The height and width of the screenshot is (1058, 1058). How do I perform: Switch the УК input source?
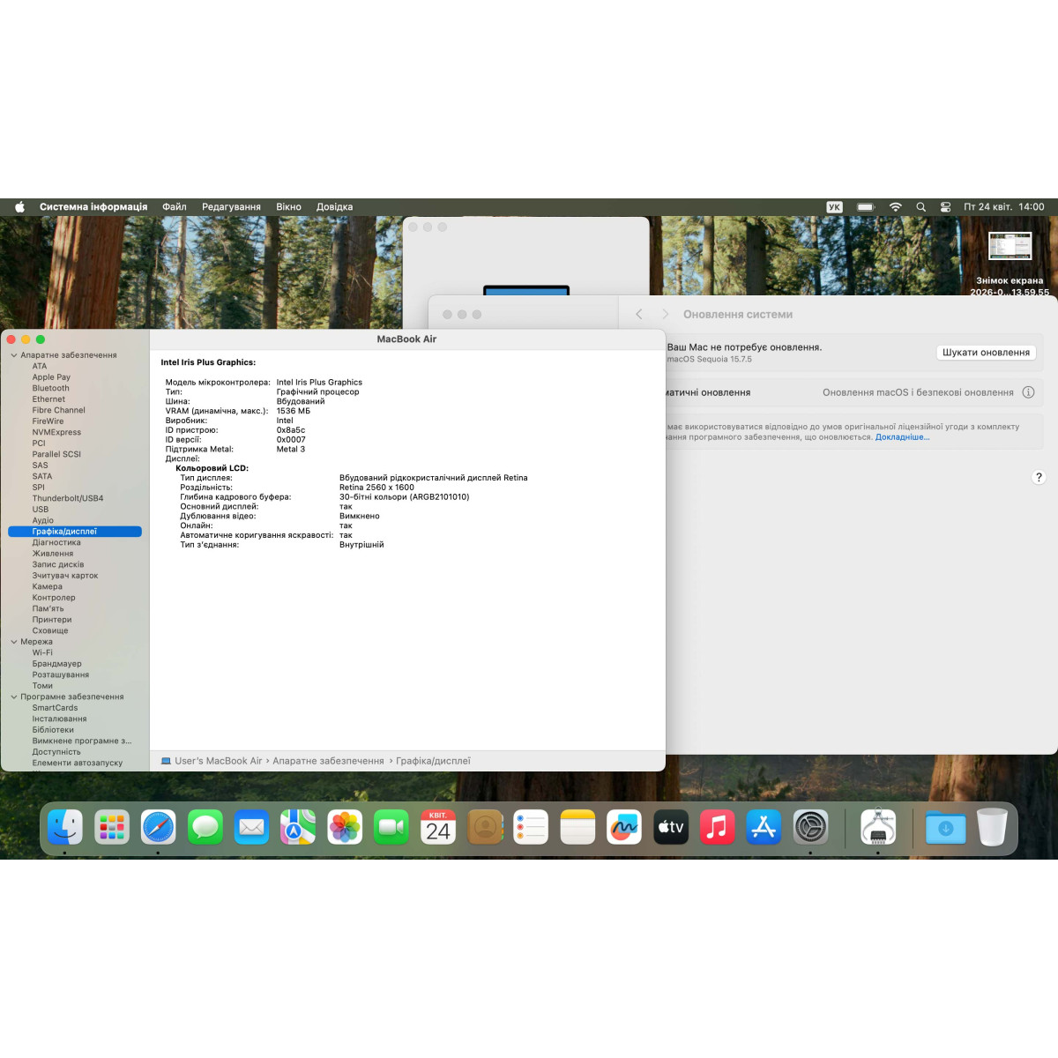point(834,207)
